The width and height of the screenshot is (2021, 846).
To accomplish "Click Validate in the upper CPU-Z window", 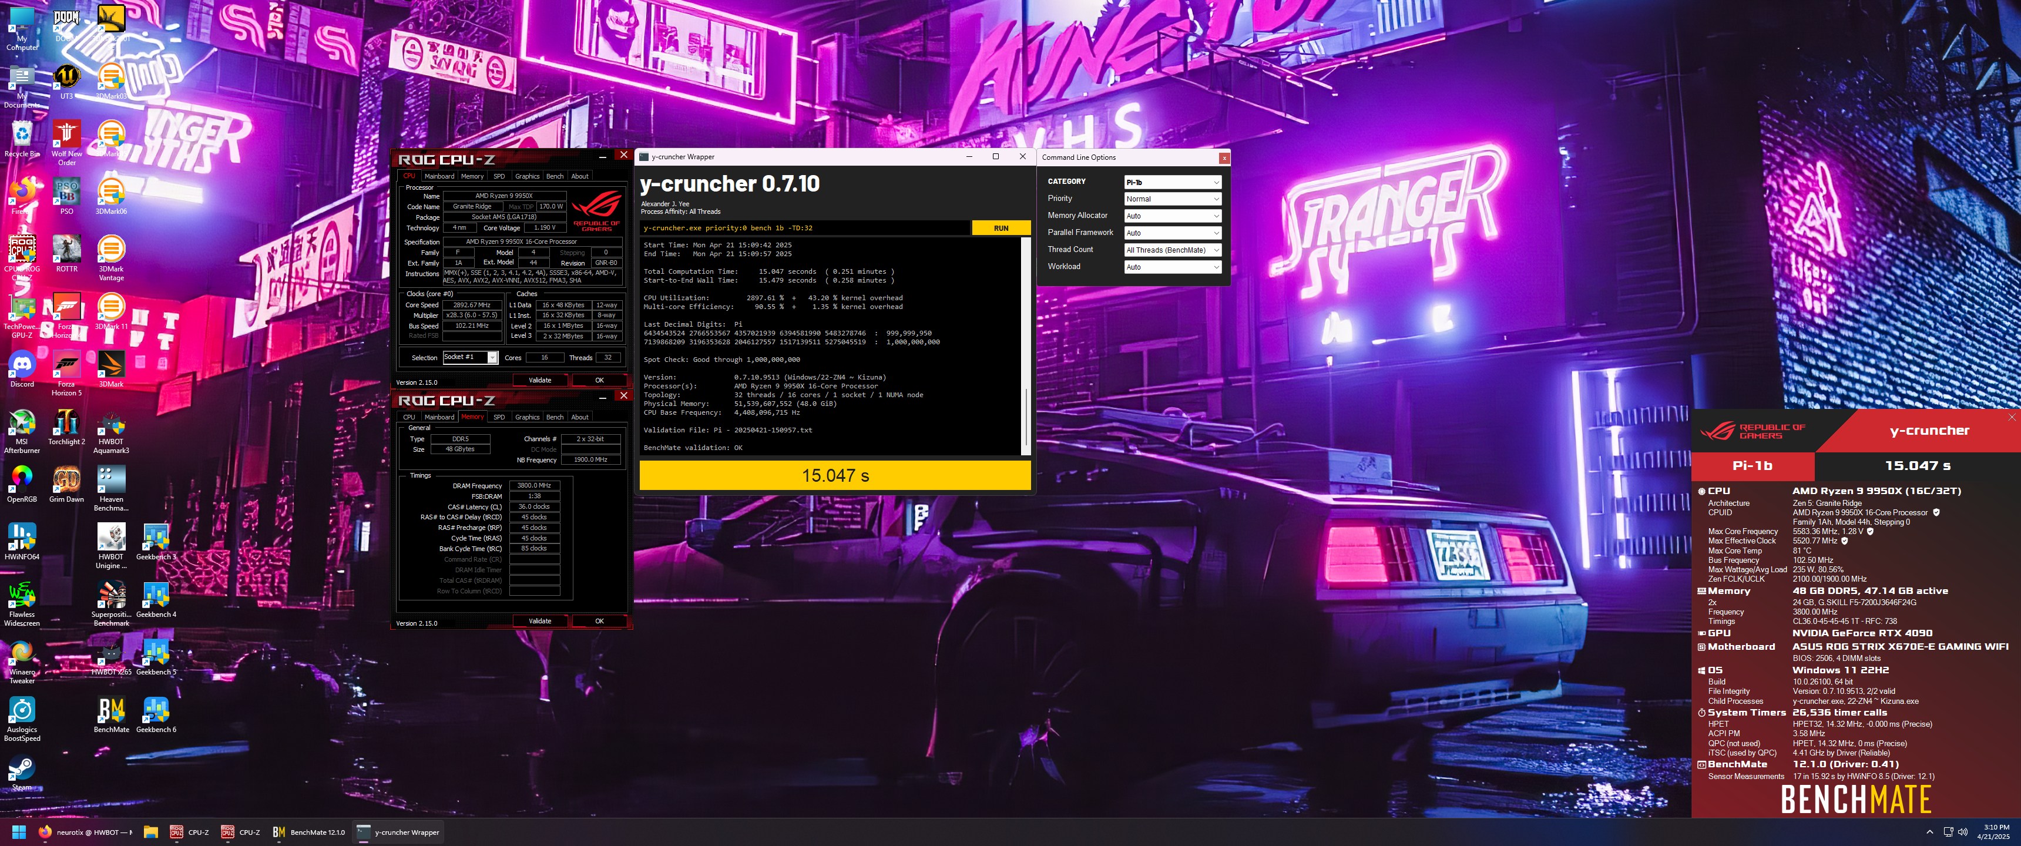I will point(540,381).
